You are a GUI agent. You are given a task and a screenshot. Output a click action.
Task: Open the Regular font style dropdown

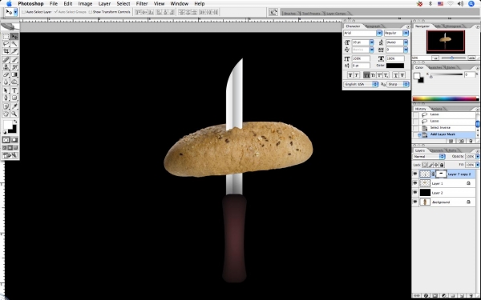tap(406, 33)
